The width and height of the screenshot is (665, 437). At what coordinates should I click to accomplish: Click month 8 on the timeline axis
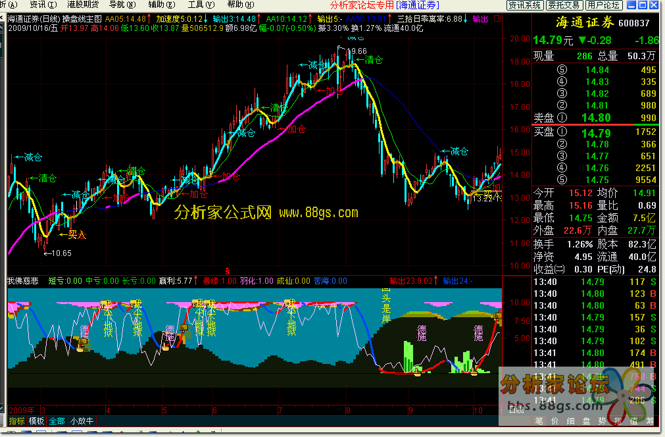[348, 410]
